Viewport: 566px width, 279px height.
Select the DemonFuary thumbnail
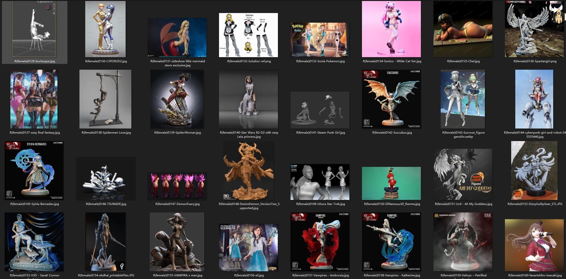(177, 186)
